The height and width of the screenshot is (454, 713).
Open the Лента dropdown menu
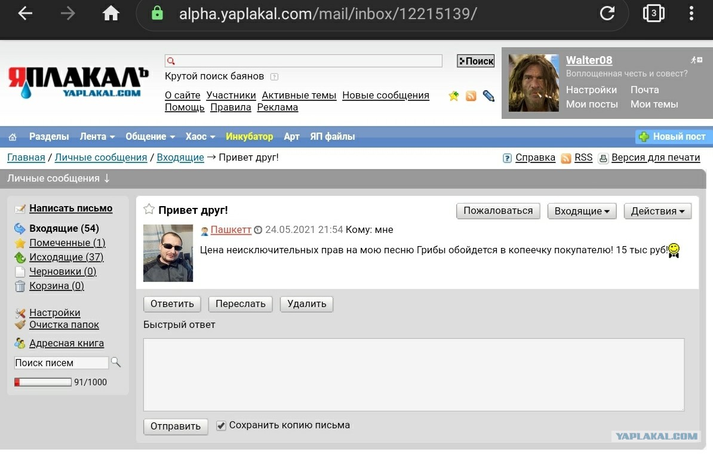pyautogui.click(x=97, y=136)
